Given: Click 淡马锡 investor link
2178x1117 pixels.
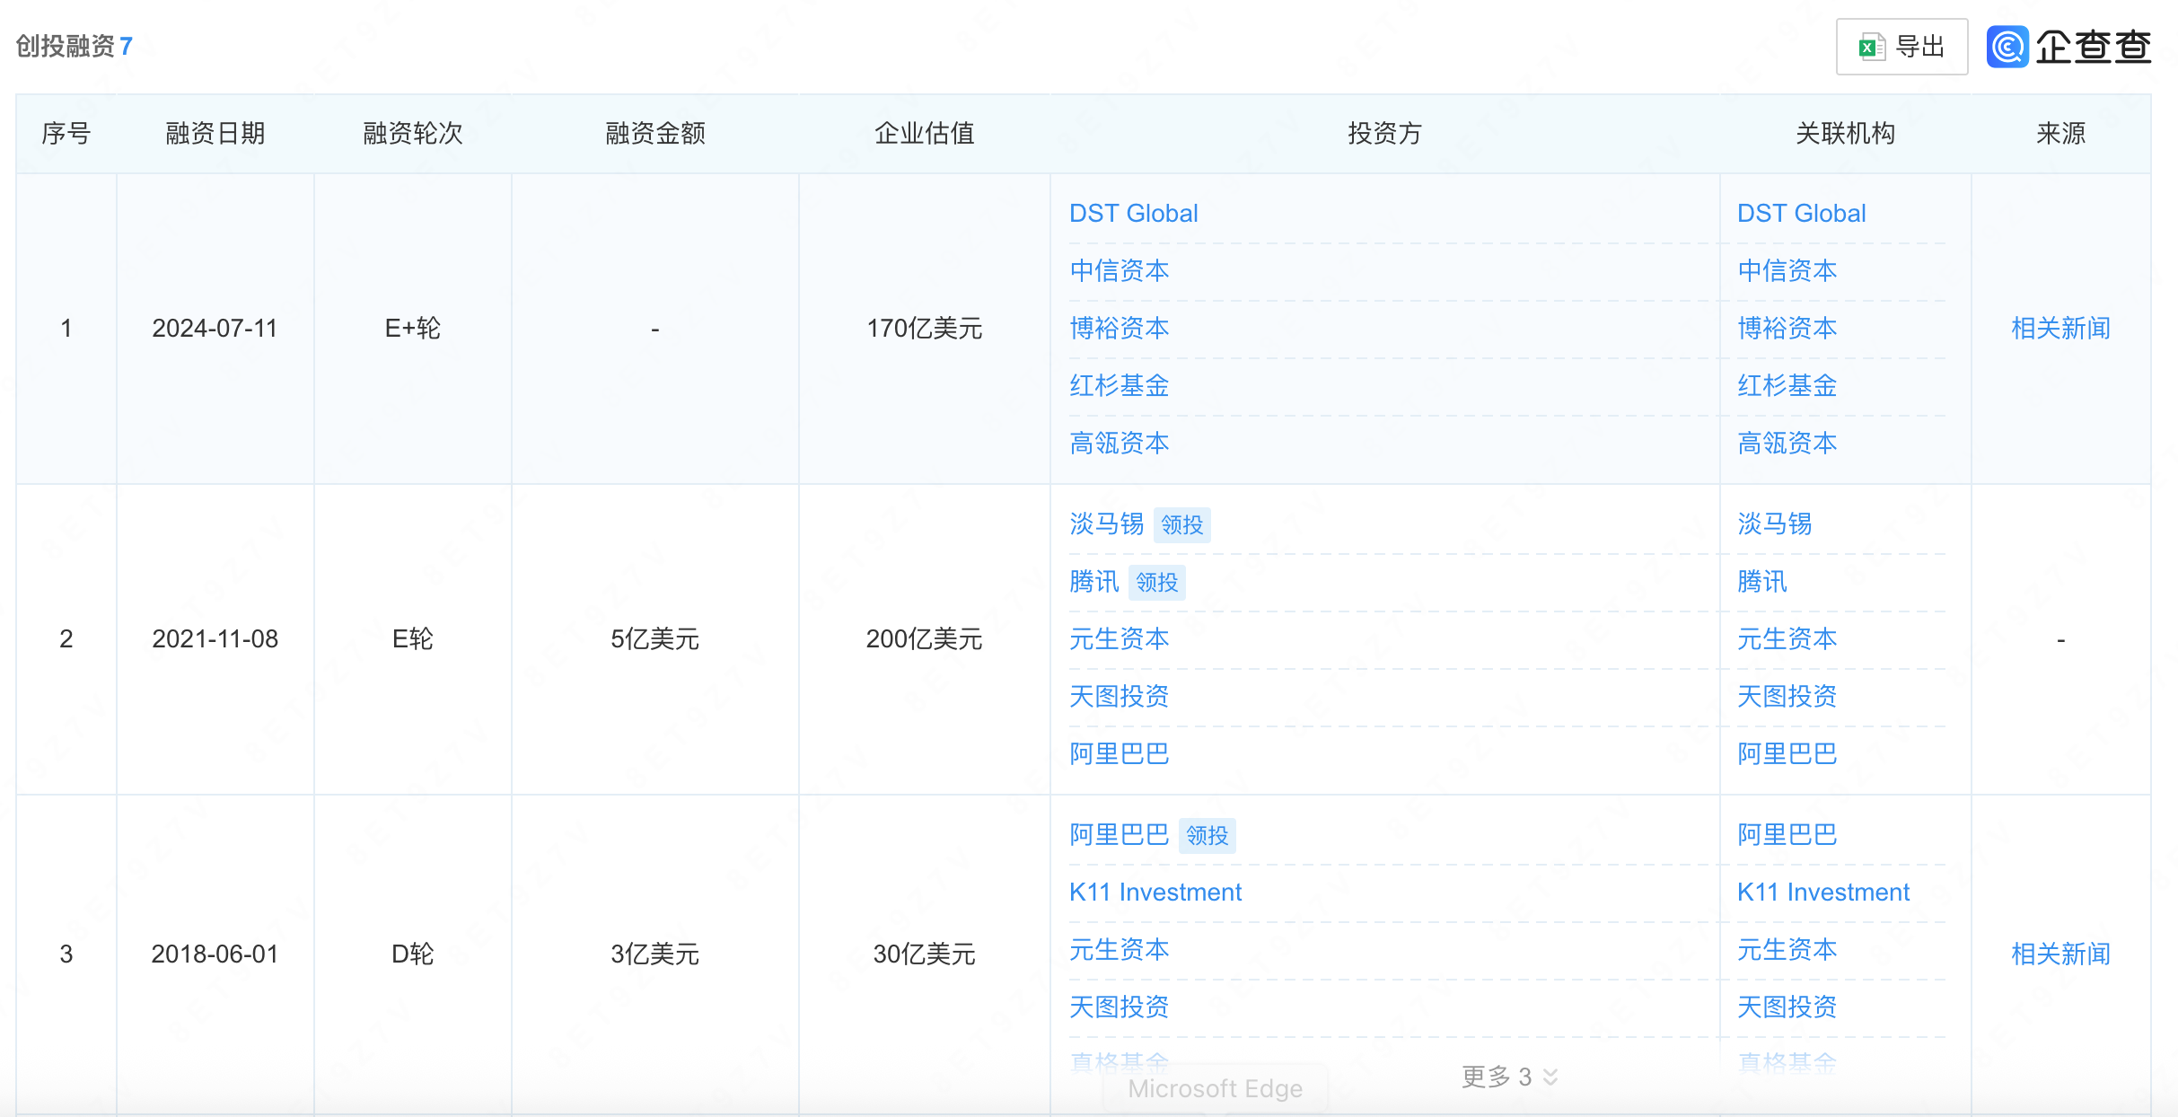Looking at the screenshot, I should (x=1106, y=524).
